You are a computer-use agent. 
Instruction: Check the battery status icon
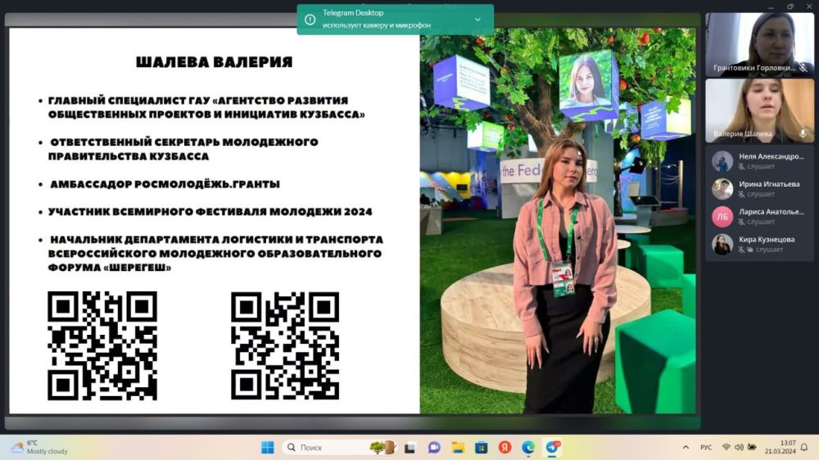[752, 448]
